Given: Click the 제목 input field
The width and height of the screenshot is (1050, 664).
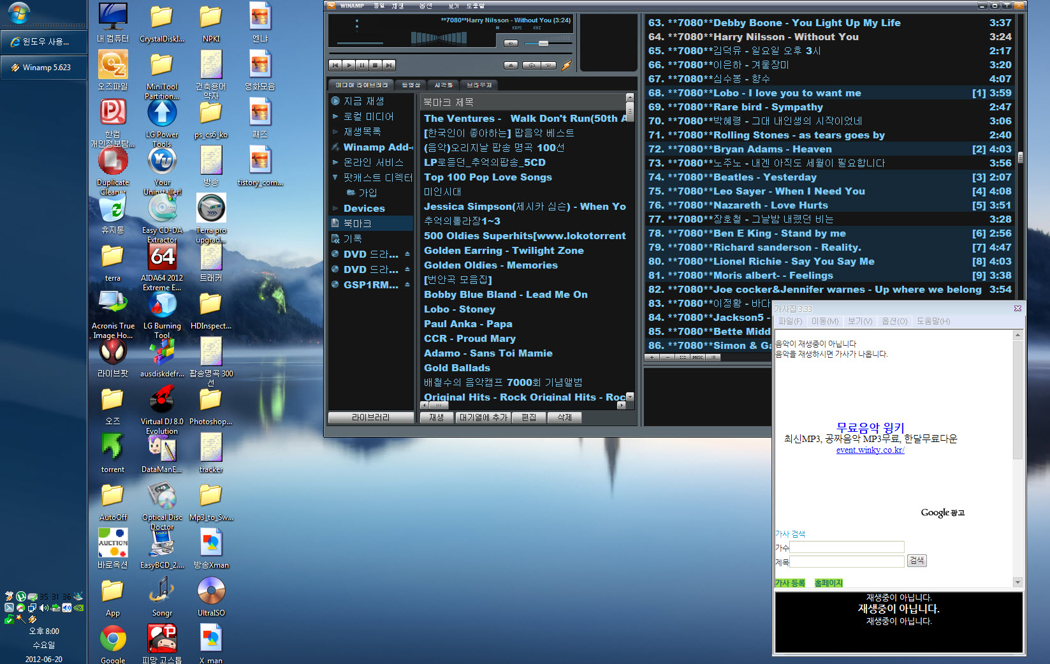Looking at the screenshot, I should (847, 562).
